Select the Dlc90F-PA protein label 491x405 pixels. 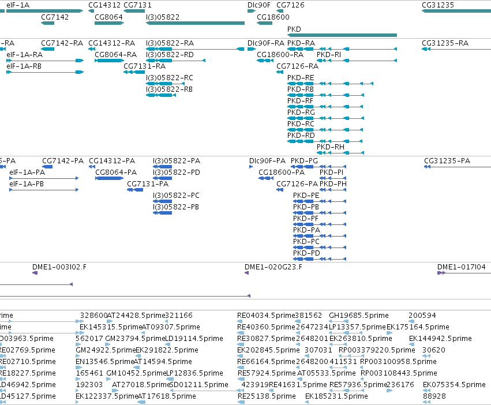267,161
